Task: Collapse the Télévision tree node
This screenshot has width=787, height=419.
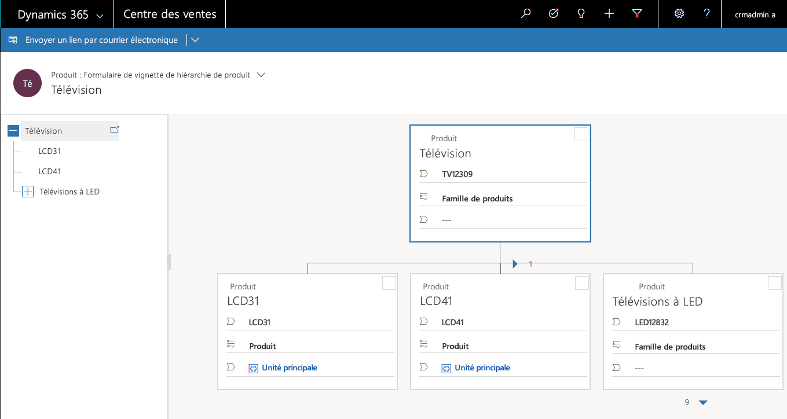Action: pos(13,131)
